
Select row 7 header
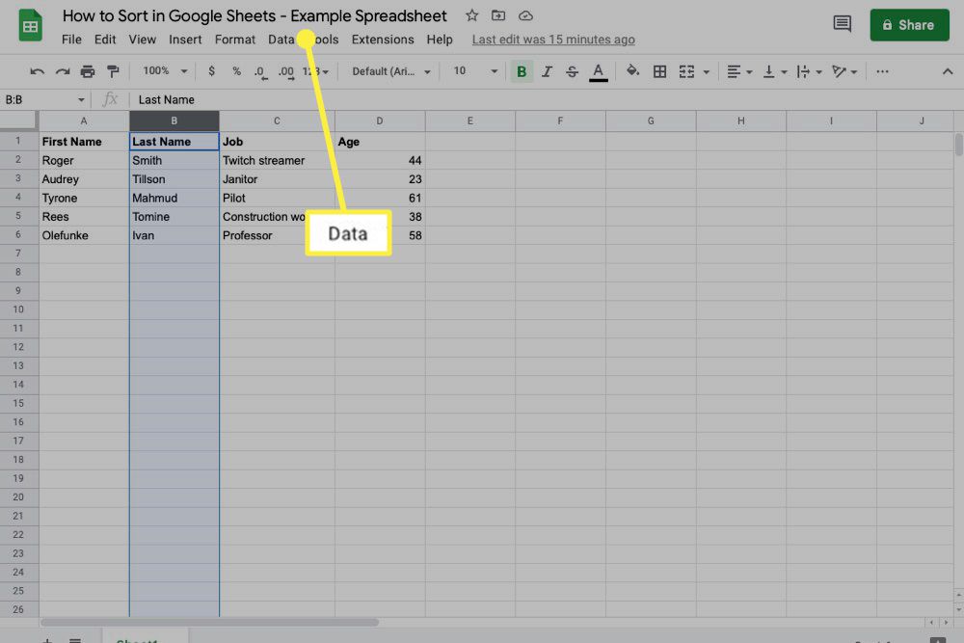(18, 254)
